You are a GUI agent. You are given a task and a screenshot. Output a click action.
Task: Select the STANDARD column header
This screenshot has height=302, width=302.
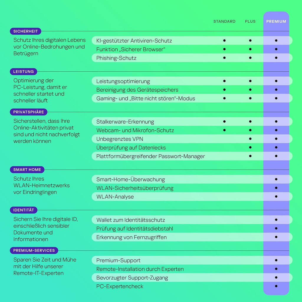[224, 22]
